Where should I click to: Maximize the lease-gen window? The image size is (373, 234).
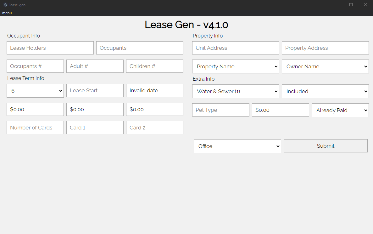[351, 5]
